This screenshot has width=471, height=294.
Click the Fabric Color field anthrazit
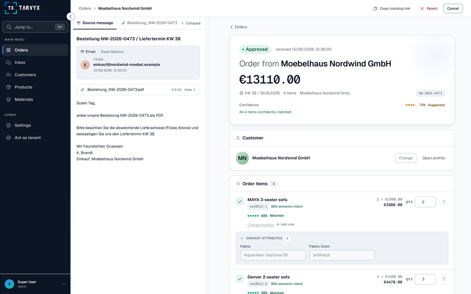(x=342, y=255)
